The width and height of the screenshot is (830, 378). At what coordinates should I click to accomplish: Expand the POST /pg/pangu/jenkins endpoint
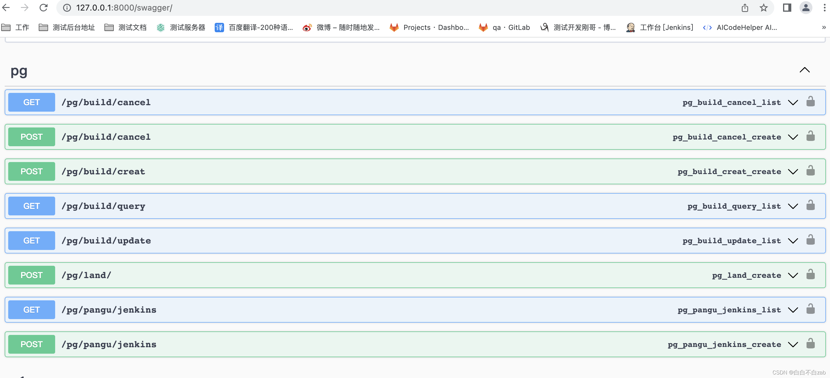click(793, 344)
